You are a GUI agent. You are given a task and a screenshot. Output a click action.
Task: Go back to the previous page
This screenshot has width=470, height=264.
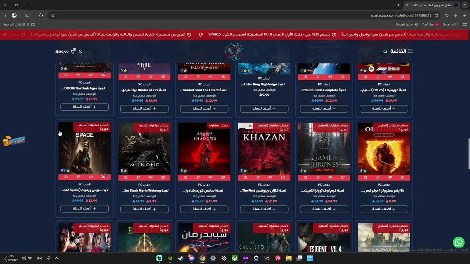pos(464,15)
